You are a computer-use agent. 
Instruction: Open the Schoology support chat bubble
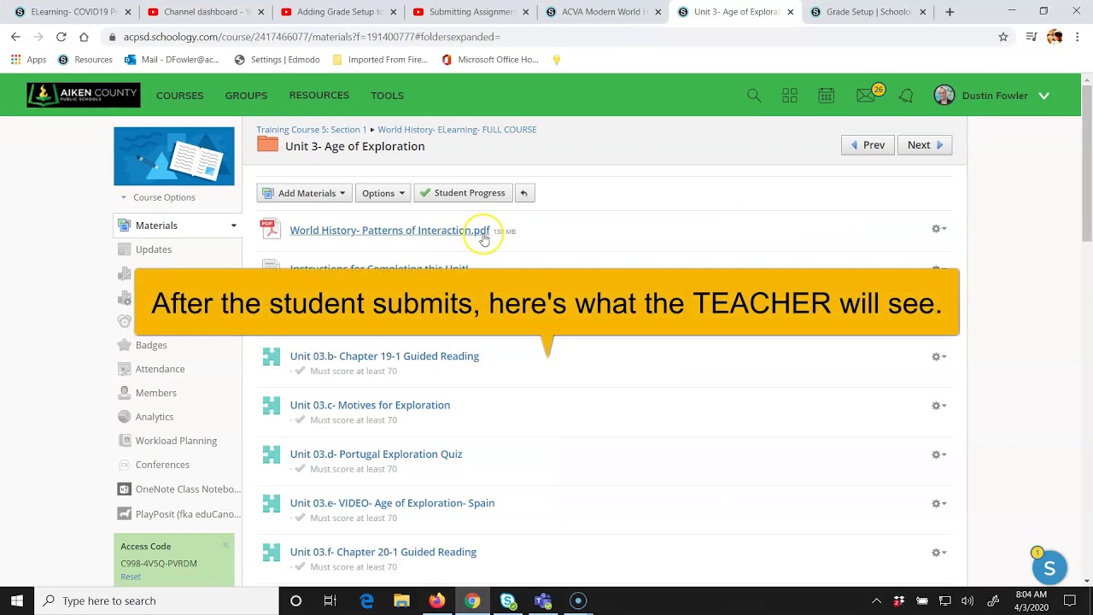tap(1049, 568)
